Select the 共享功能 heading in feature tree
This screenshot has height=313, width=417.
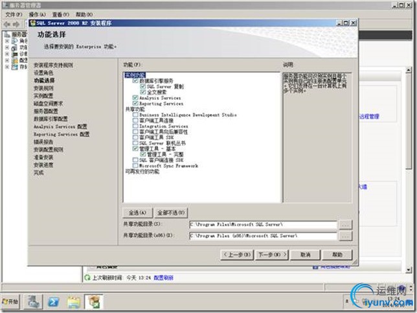tap(135, 109)
